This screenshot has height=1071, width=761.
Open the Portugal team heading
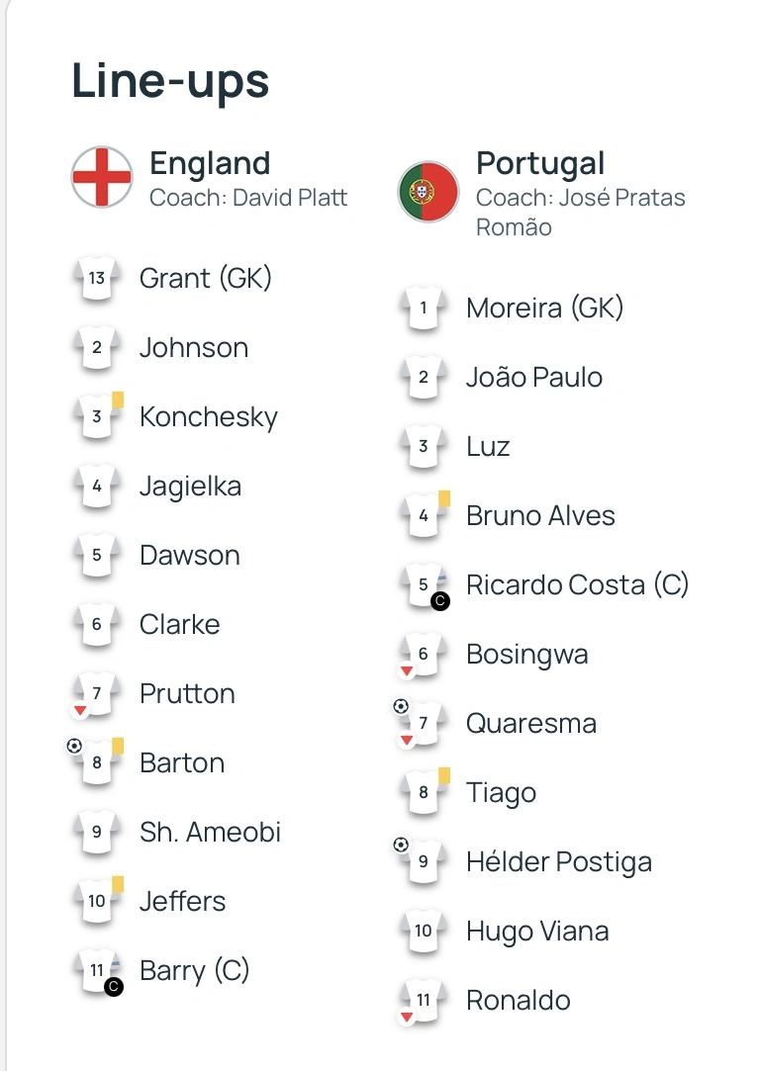pyautogui.click(x=540, y=163)
